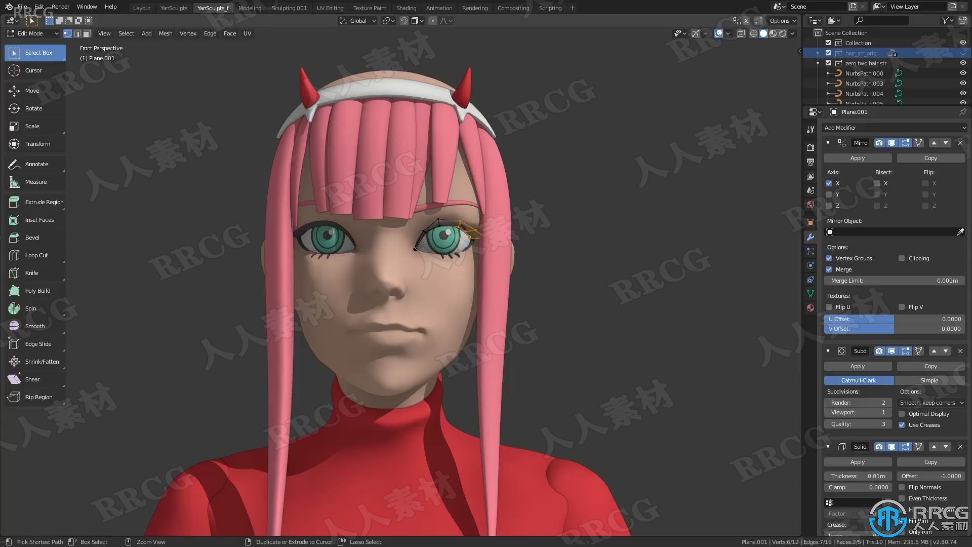Viewport: 972px width, 547px height.
Task: Enable Optimal Display checkbox
Action: tap(902, 414)
